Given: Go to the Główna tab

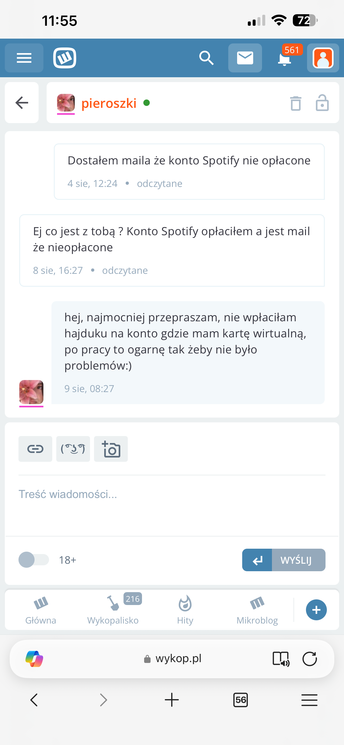Looking at the screenshot, I should click(x=41, y=610).
